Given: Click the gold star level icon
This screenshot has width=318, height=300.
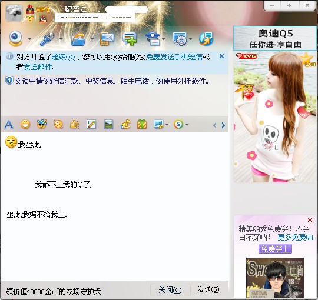Looking at the screenshot, I should tap(30, 18).
